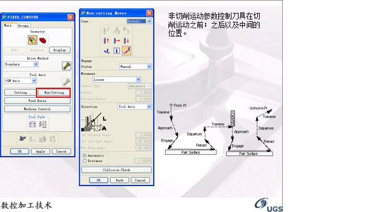Click middle greyed move icon in top row
Viewport: 377px width, 212px height.
(117, 31)
